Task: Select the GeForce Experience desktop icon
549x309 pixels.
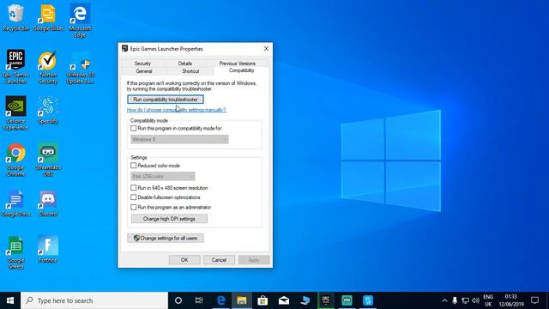Action: click(15, 112)
